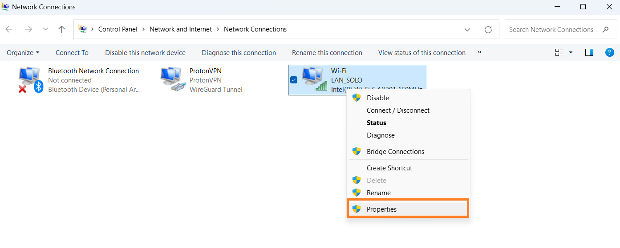Click the Search Network Connections field

pos(551,30)
